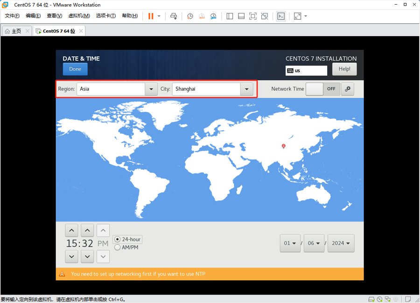
Task: Toggle the library sidebar panel
Action: click(x=230, y=16)
